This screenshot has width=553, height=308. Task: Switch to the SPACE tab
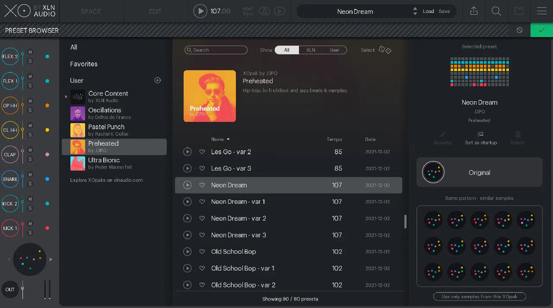(91, 11)
